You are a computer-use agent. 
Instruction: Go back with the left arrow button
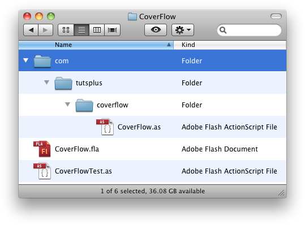(x=31, y=30)
